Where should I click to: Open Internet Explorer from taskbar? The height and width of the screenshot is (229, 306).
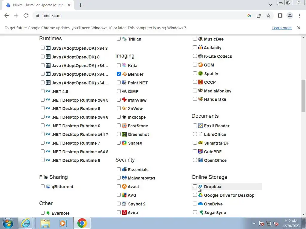26,223
